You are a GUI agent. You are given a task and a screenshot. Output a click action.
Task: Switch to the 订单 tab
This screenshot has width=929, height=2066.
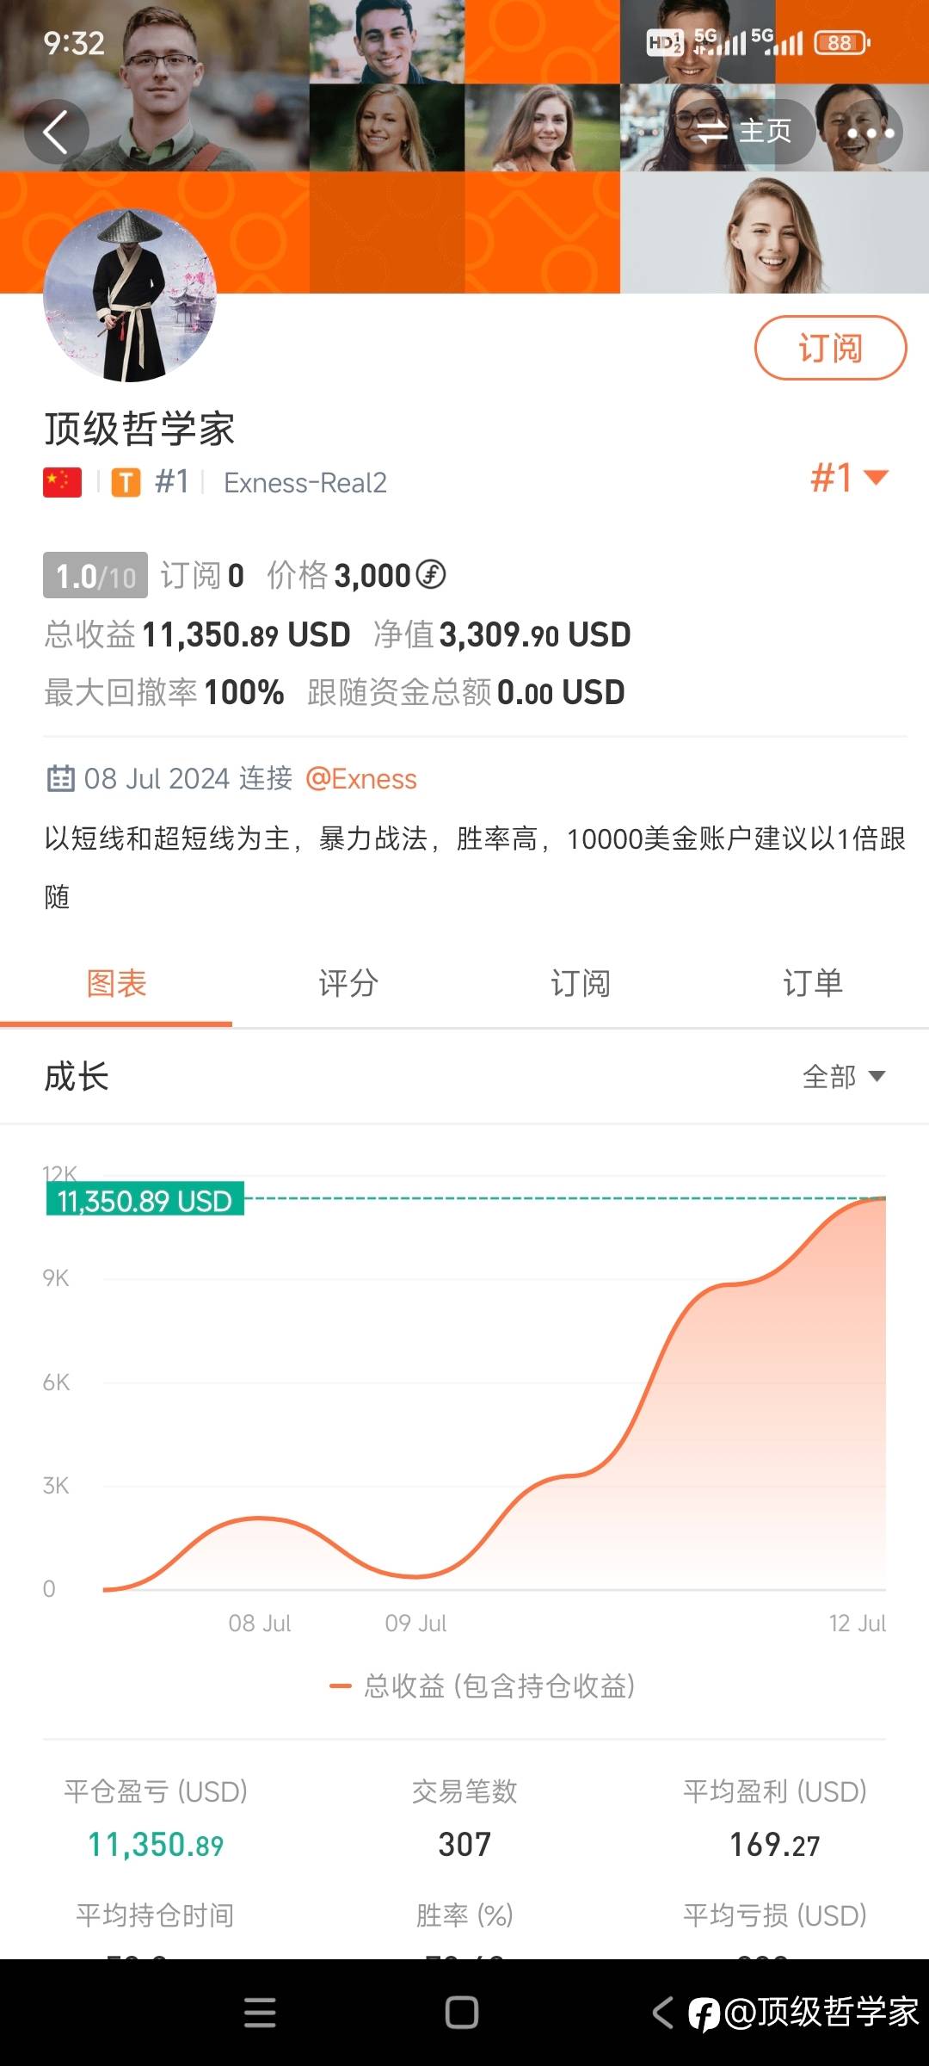coord(813,983)
